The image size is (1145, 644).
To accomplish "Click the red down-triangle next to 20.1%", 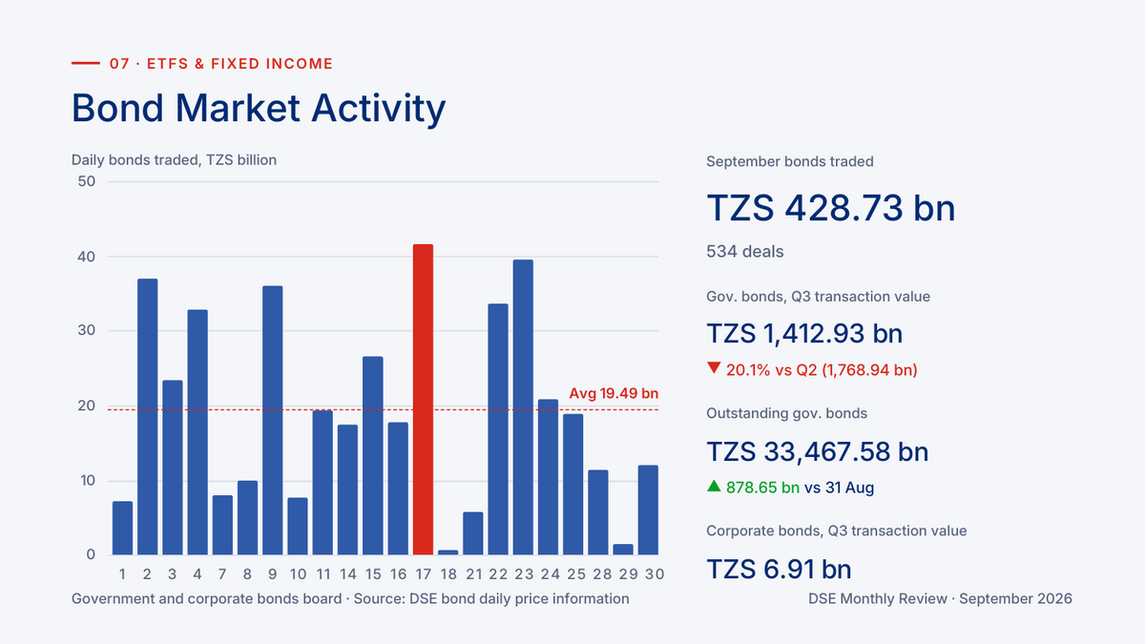I will click(714, 368).
